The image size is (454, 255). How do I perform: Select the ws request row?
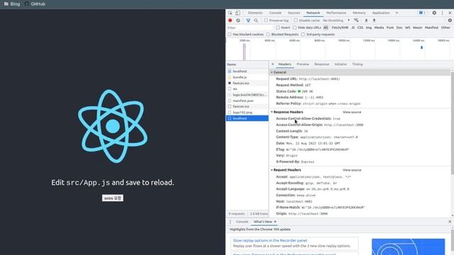click(247, 89)
